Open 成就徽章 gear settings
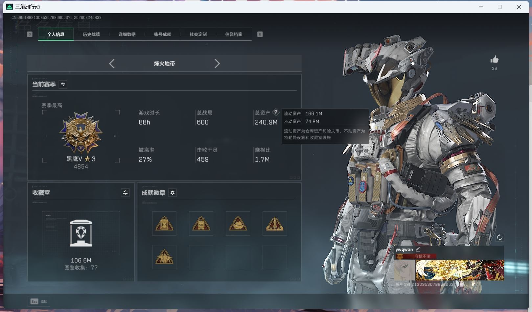 pyautogui.click(x=173, y=193)
